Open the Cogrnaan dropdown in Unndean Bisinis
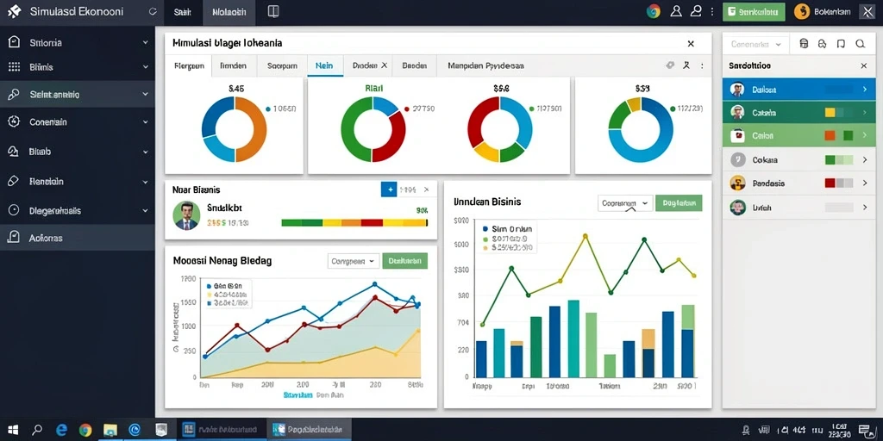The height and width of the screenshot is (441, 883). pos(625,203)
